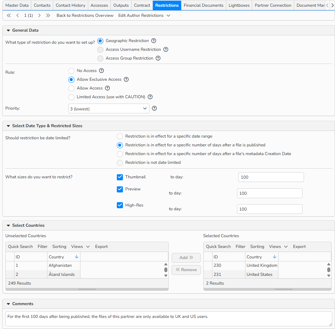Image resolution: width=335 pixels, height=329 pixels.
Task: Uncheck the Thumbnail size checkbox
Action: click(120, 177)
